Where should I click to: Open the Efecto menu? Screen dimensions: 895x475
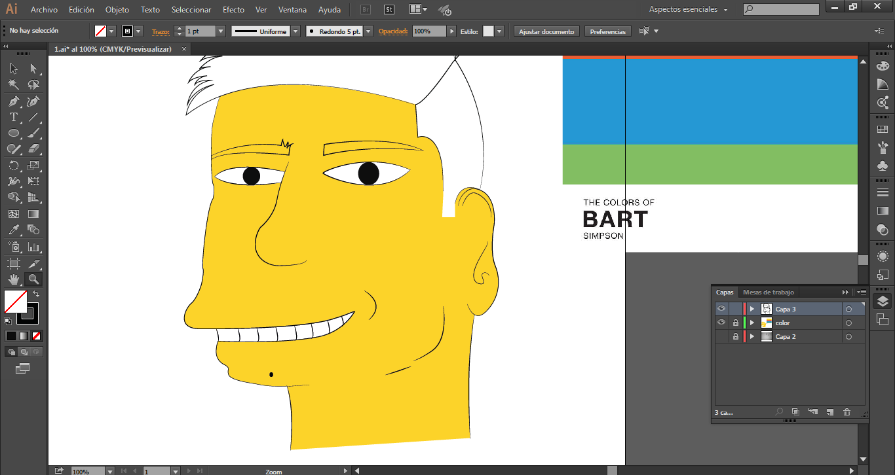tap(233, 10)
